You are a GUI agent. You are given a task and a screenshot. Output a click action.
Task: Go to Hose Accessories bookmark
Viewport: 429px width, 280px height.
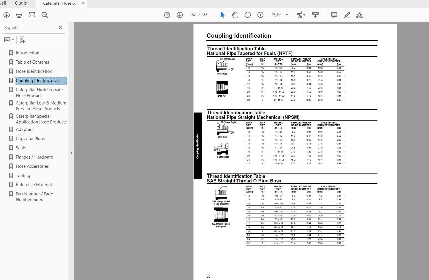[32, 166]
